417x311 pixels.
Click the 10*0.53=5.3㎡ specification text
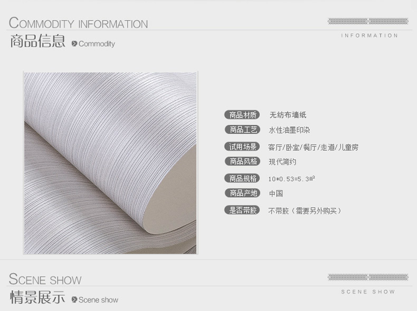(x=291, y=179)
